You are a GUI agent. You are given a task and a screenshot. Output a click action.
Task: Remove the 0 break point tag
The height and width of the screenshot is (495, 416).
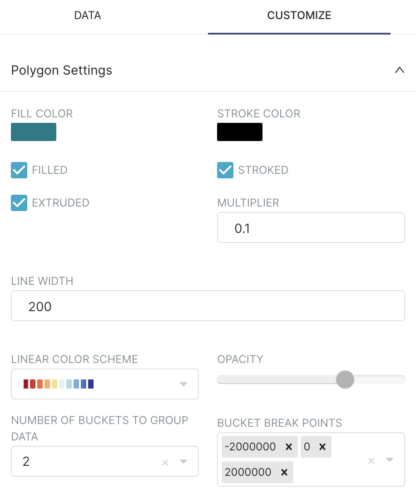coord(322,447)
